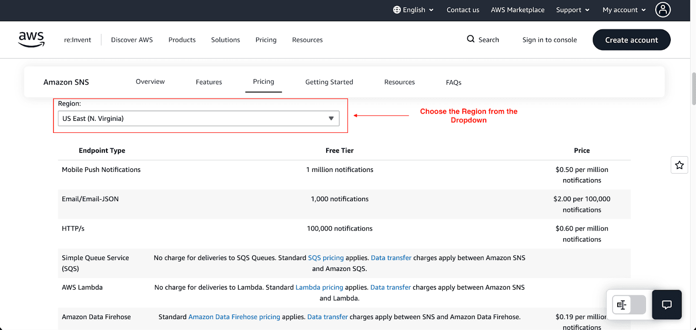Switch to the SNS Features tab

(x=209, y=82)
